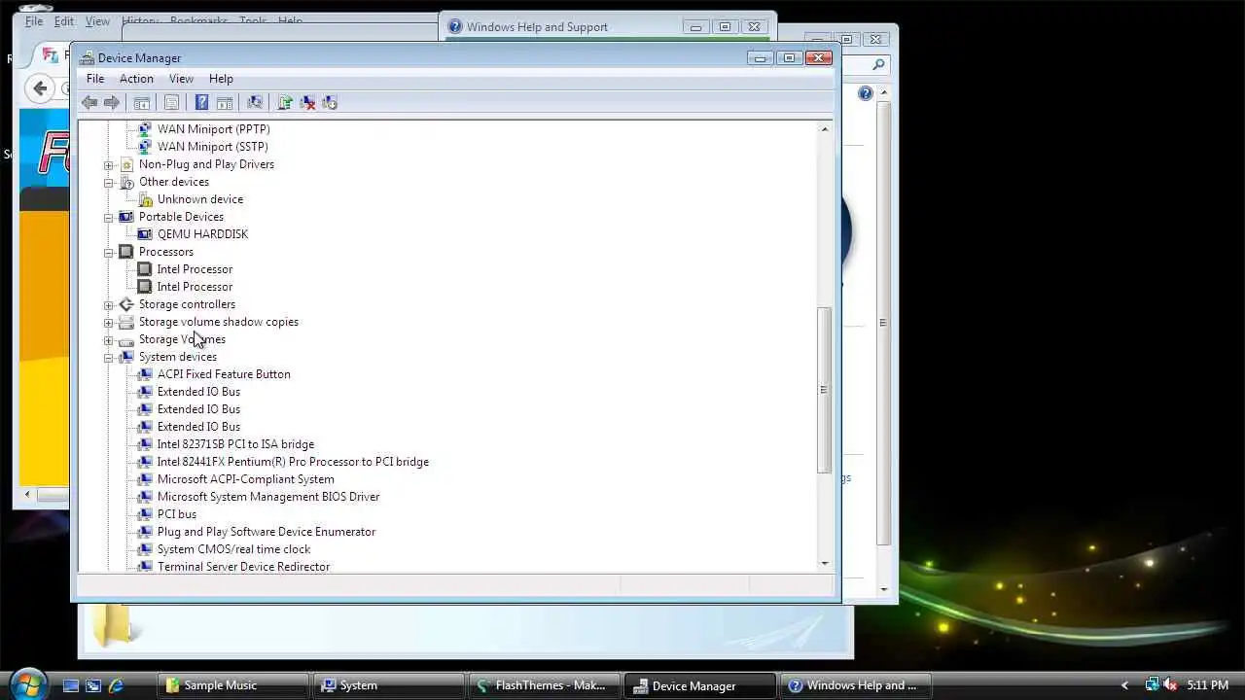Click the network tray icon
Image resolution: width=1245 pixels, height=700 pixels.
tap(1152, 685)
